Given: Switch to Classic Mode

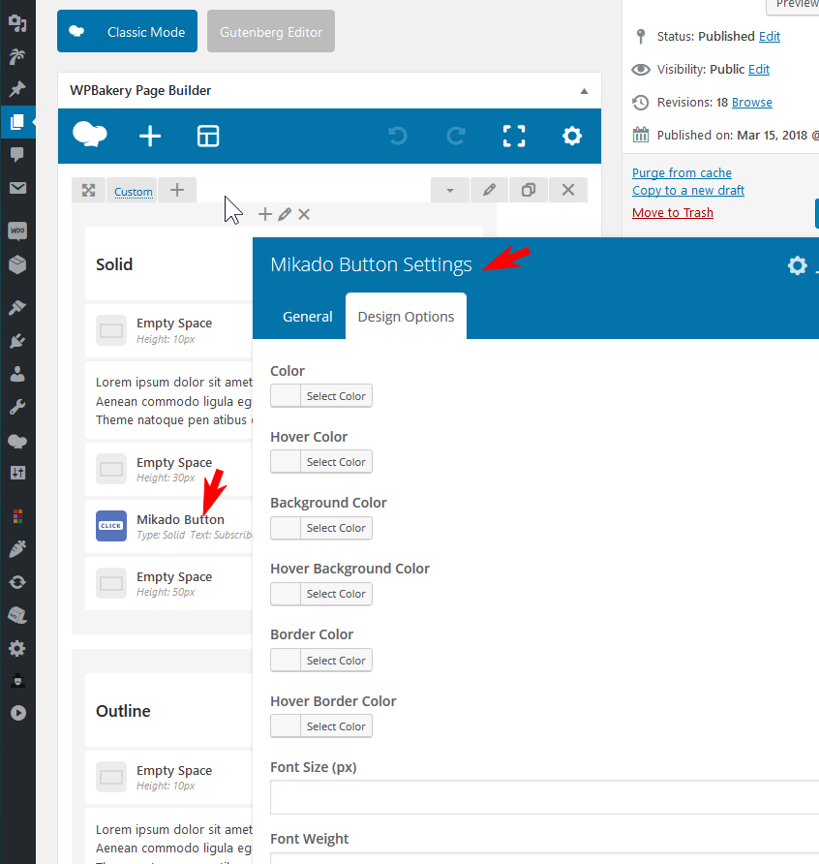Looking at the screenshot, I should (x=127, y=31).
